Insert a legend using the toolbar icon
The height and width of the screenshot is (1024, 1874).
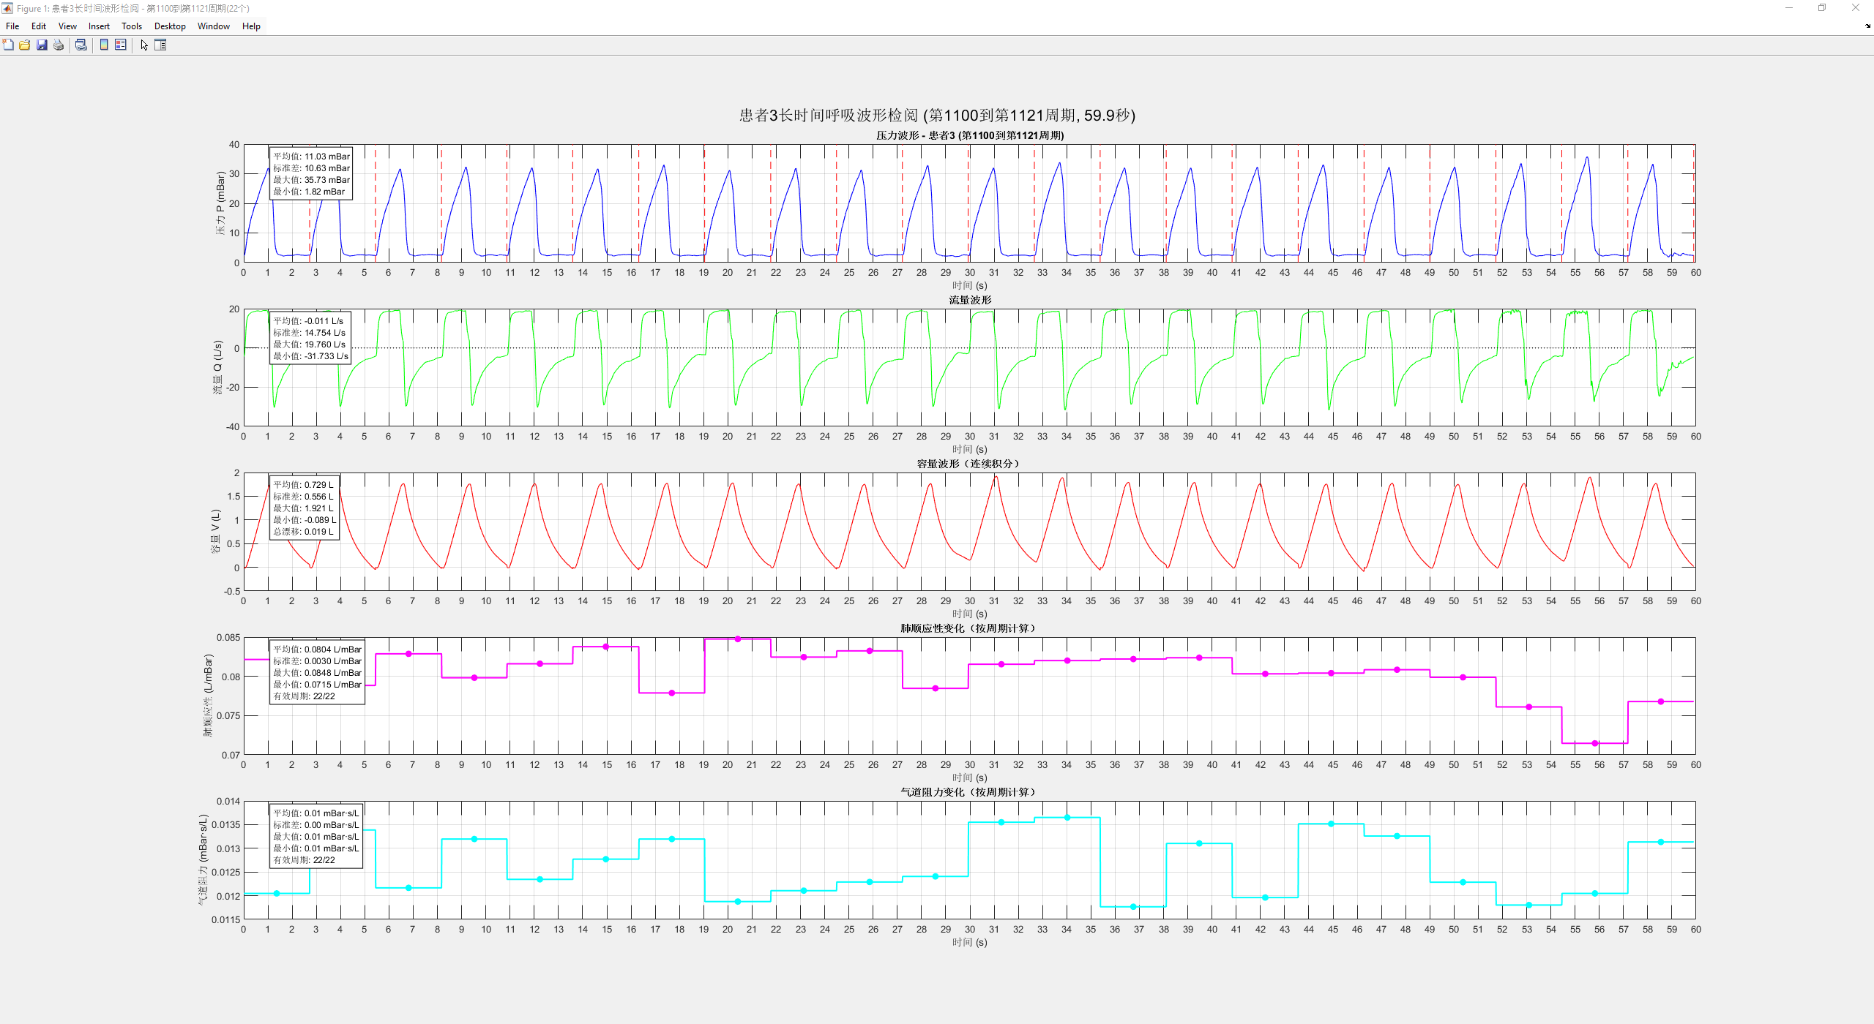point(121,45)
